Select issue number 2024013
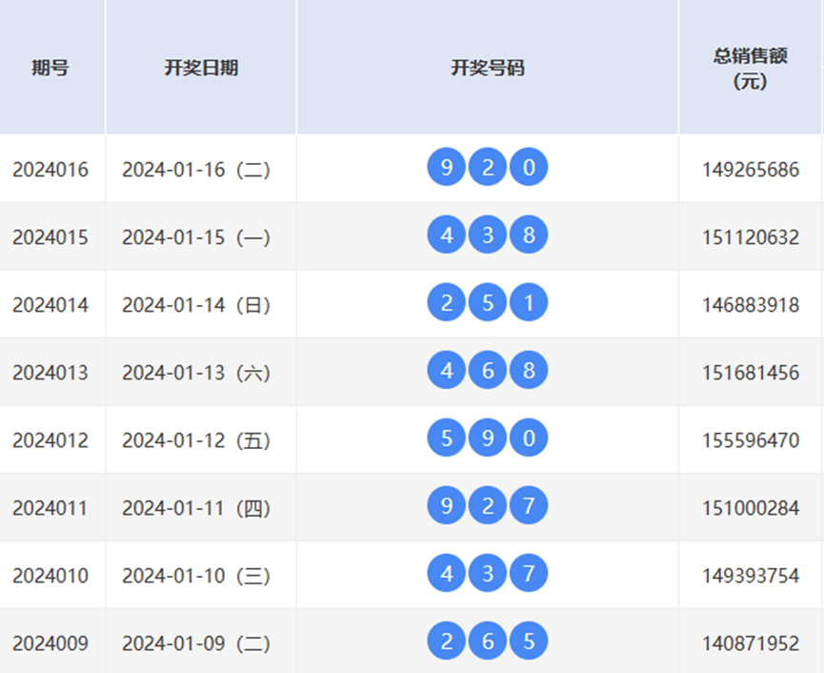 pyautogui.click(x=50, y=373)
